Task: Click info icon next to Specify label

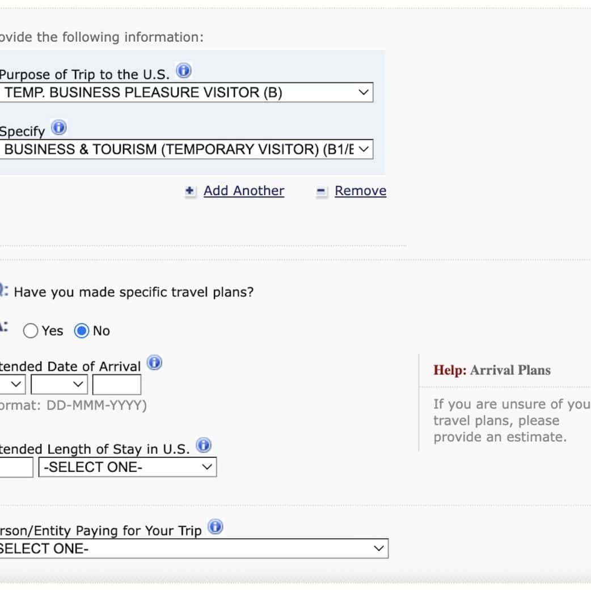Action: (x=59, y=128)
